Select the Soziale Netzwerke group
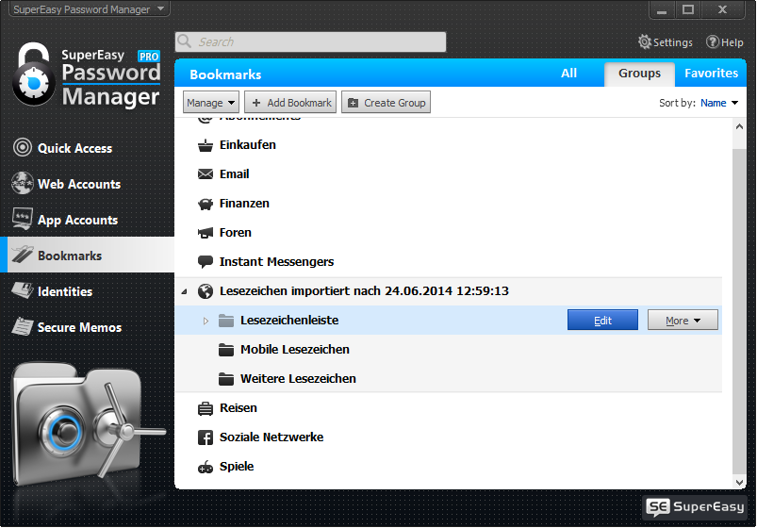The width and height of the screenshot is (757, 528). click(x=448, y=437)
